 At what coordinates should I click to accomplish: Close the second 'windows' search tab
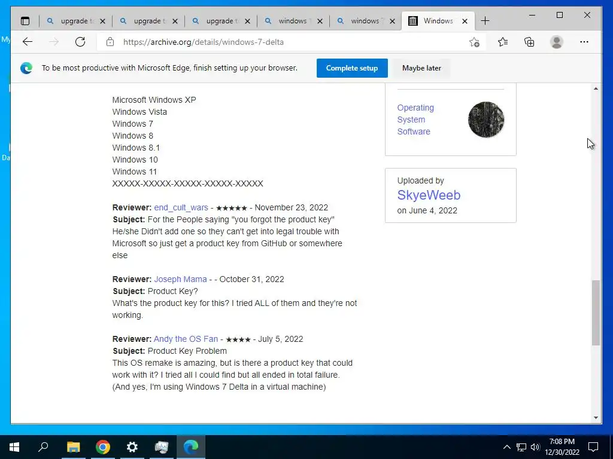(x=393, y=21)
